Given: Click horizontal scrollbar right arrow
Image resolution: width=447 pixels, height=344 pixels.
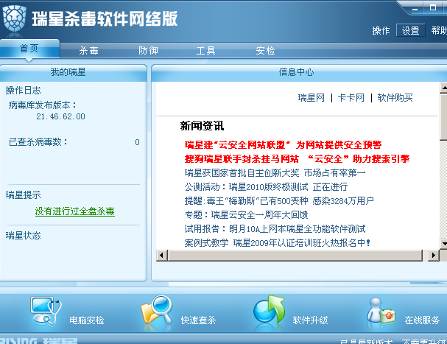Looking at the screenshot, I should [434, 255].
